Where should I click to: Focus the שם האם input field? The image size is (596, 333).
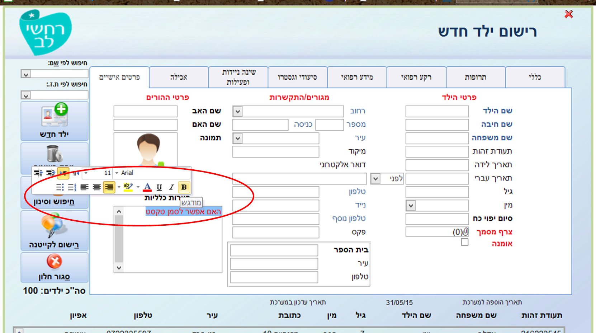point(146,125)
